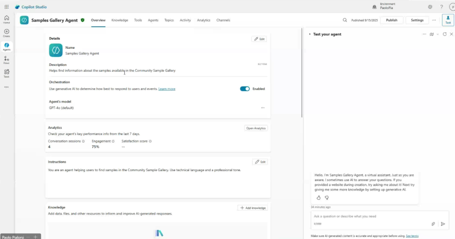455x239 pixels.
Task: Show more sidebar options ellipsis
Action: coord(6,87)
